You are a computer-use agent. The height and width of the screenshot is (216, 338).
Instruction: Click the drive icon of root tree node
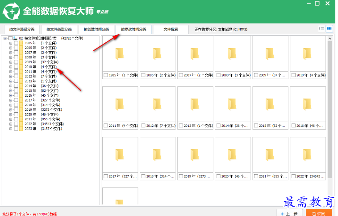tap(15, 38)
